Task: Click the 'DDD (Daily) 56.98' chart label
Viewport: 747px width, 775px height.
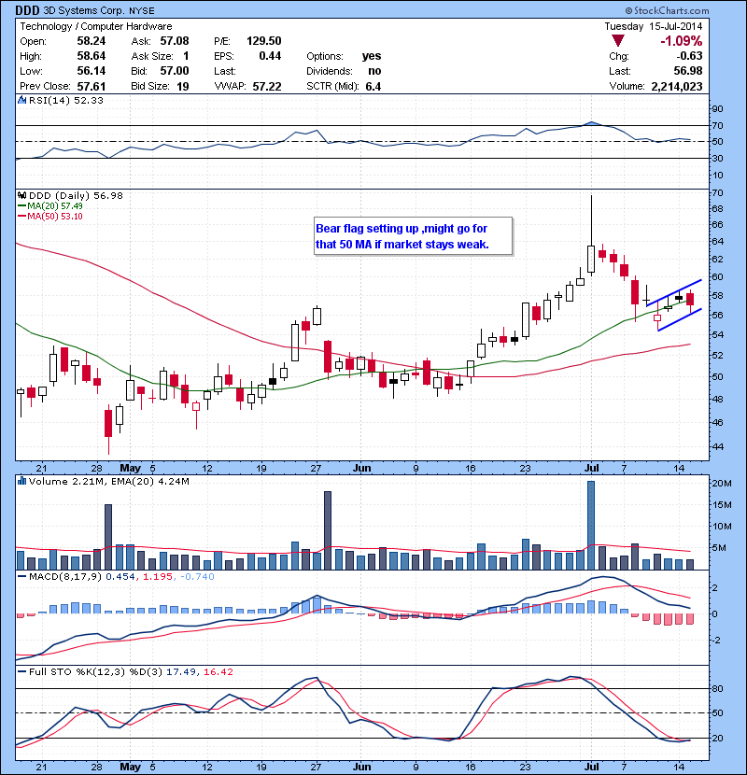Action: click(76, 196)
